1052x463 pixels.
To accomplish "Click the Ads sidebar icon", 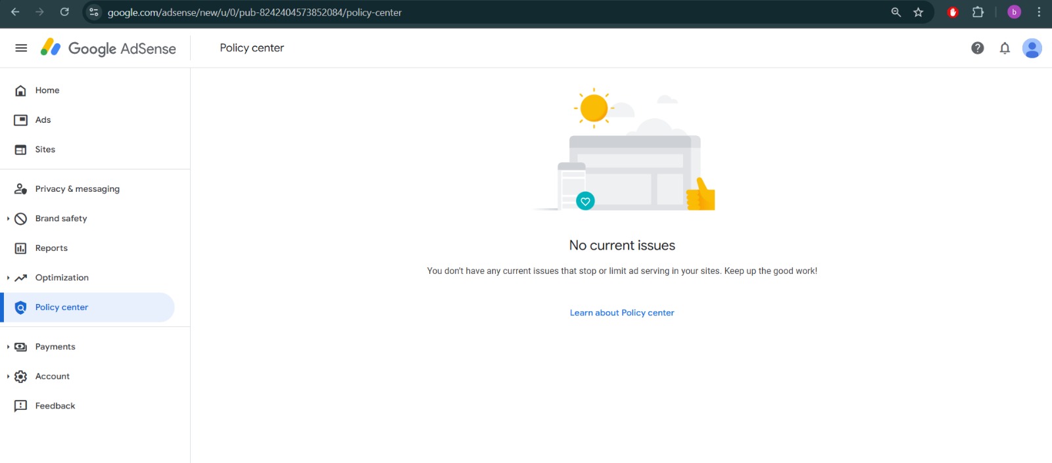I will pos(20,120).
